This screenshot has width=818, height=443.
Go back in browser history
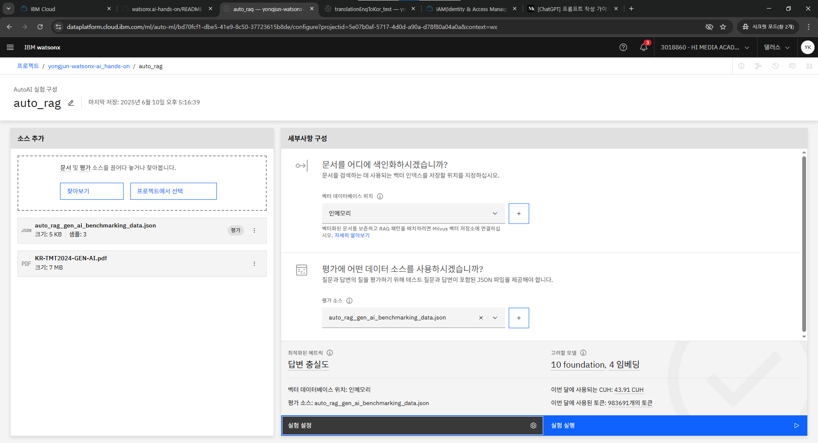point(9,27)
